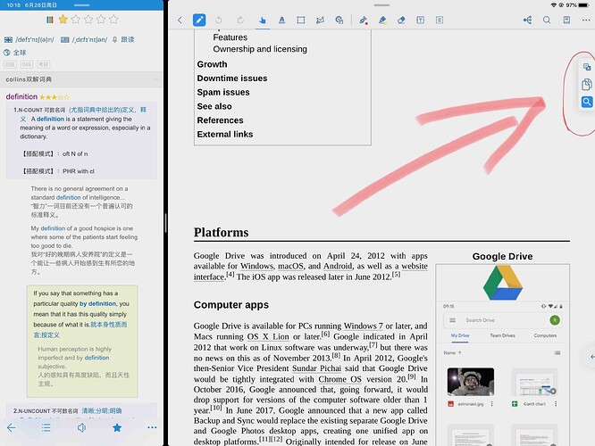Image resolution: width=595 pixels, height=446 pixels.
Task: Select the rectangle selection tool
Action: click(x=301, y=21)
